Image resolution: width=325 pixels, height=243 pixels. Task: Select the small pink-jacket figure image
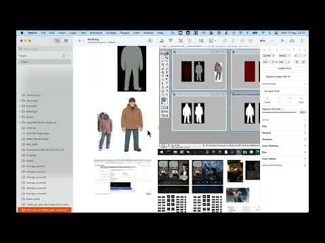coord(105,131)
